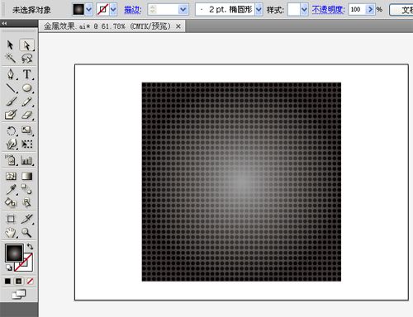Switch to the 金属效果.ai document tab
The width and height of the screenshot is (413, 317).
(107, 26)
